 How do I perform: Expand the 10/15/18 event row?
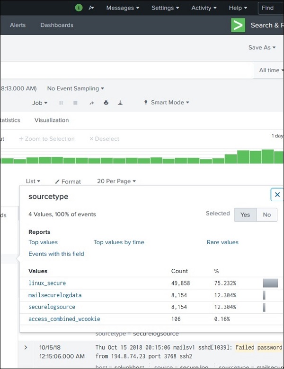pos(26,348)
